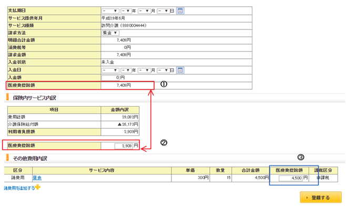Screen dimensions: 346x207
Task: Click the 金額内訳 column header
Action: (x=120, y=110)
